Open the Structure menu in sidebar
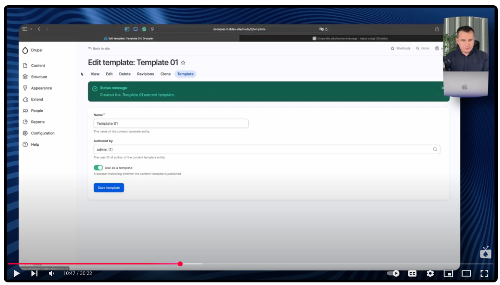 tap(39, 77)
